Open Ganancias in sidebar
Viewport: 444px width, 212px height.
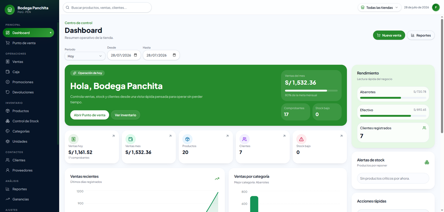coord(28,199)
